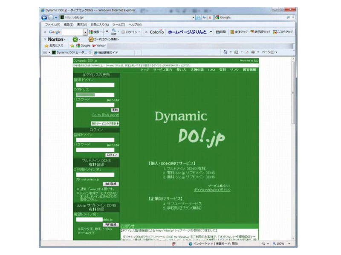
Task: Click the Refresh icon beside the address bar
Action: (x=204, y=17)
